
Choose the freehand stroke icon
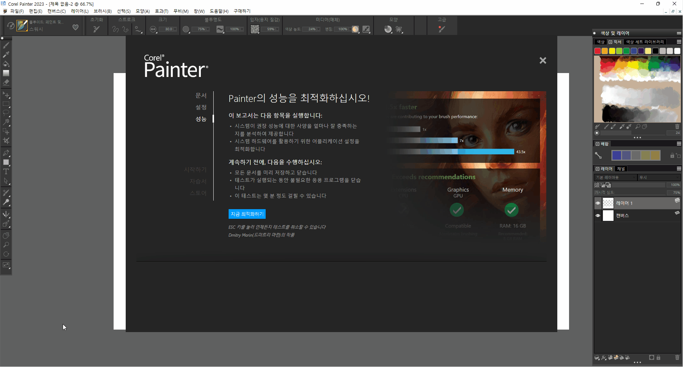click(115, 29)
